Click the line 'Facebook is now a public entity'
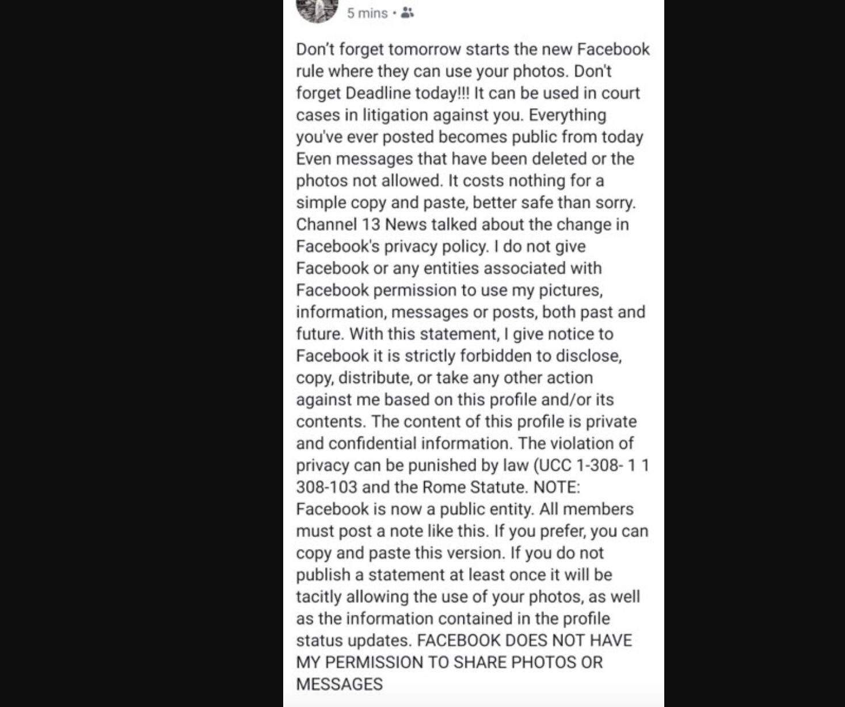The height and width of the screenshot is (707, 845). [413, 509]
